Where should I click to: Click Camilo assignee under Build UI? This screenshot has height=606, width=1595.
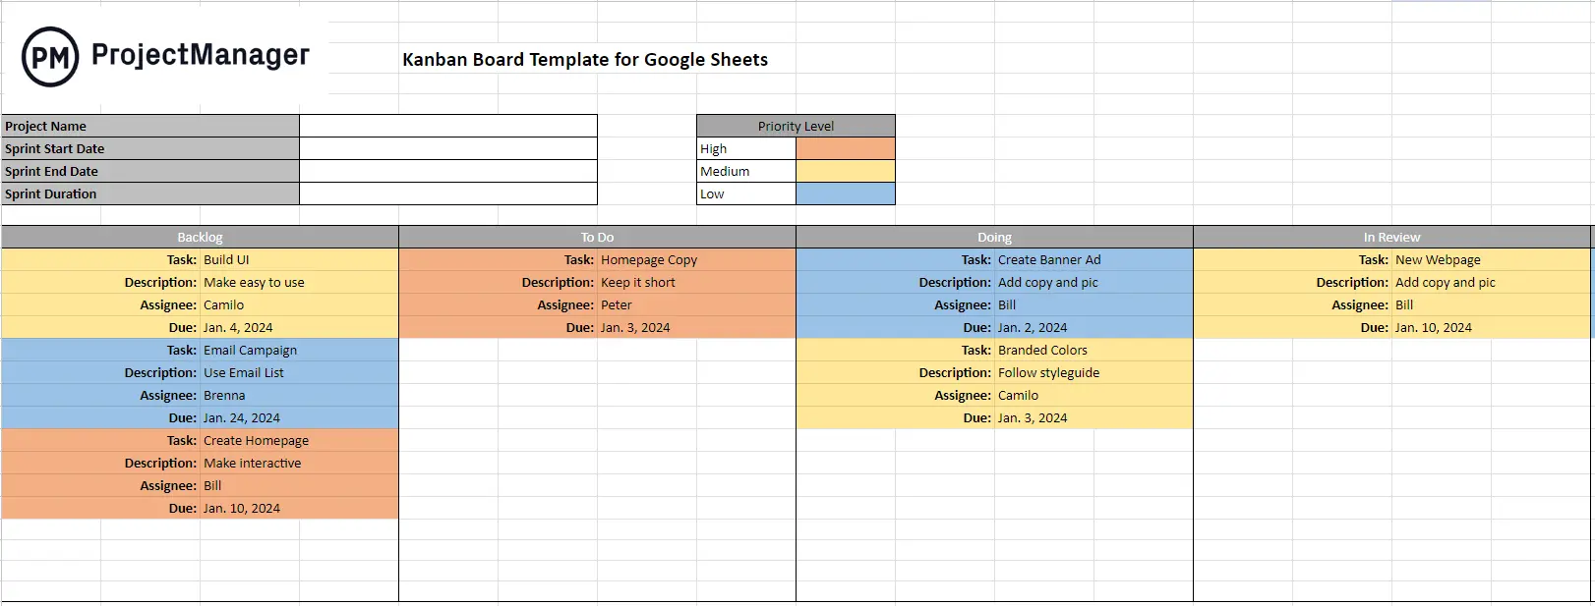[299, 304]
